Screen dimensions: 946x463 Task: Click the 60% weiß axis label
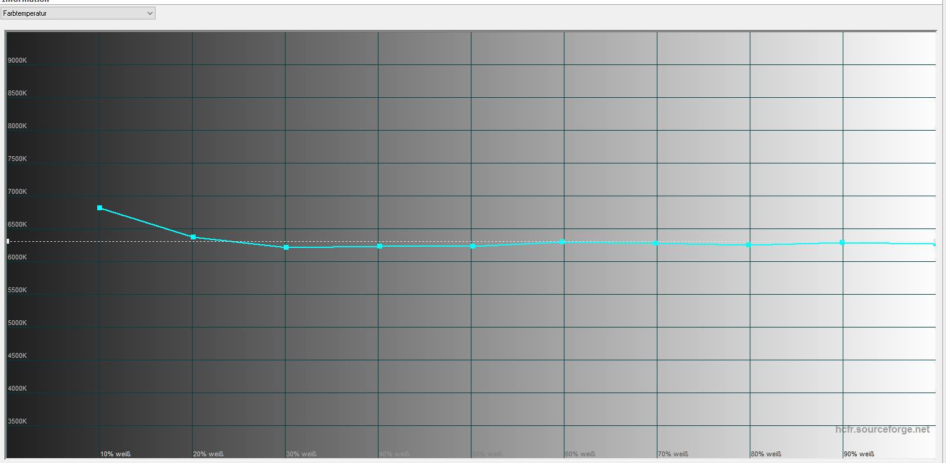coord(580,454)
